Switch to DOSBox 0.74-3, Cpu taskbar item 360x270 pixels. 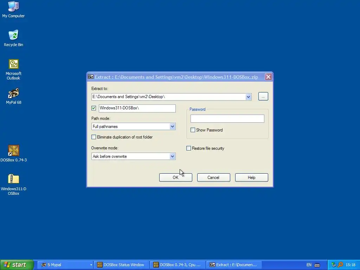point(178,265)
